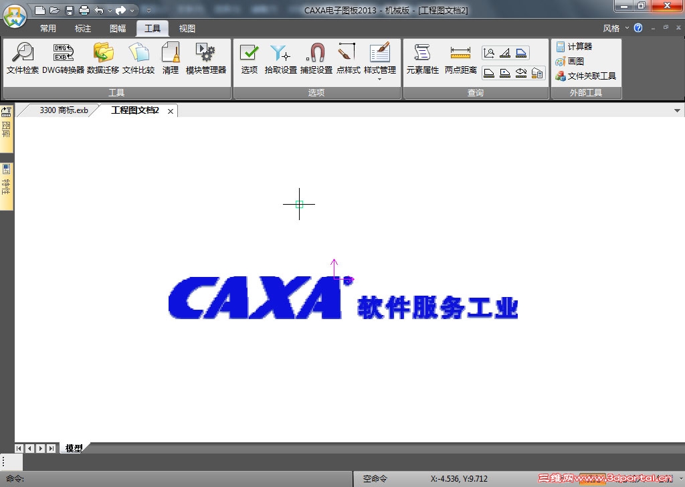
Task: Open the undo history dropdown arrow
Action: pyautogui.click(x=110, y=11)
